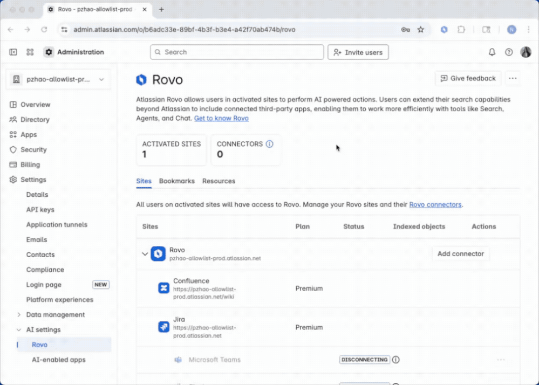The image size is (539, 385).
Task: Switch to the Resources tab
Action: [219, 181]
